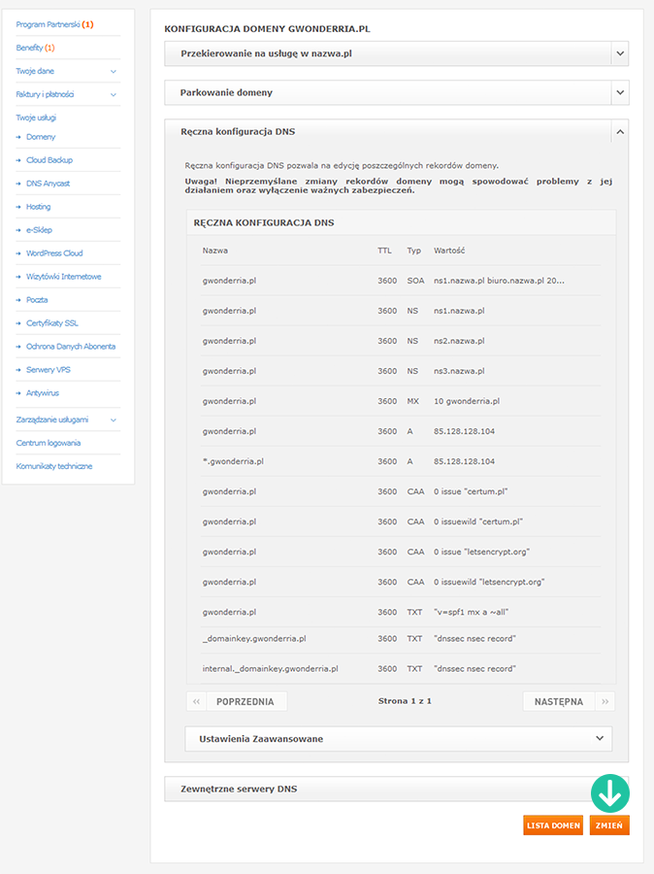Click Strona 1 z 1 page indicator
Image resolution: width=654 pixels, height=874 pixels.
[405, 701]
